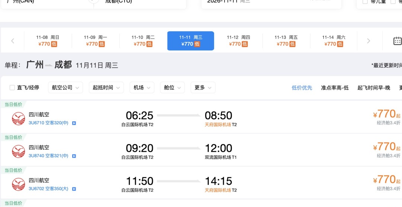Open flight number 3U8740 空客321 link

pyautogui.click(x=48, y=156)
